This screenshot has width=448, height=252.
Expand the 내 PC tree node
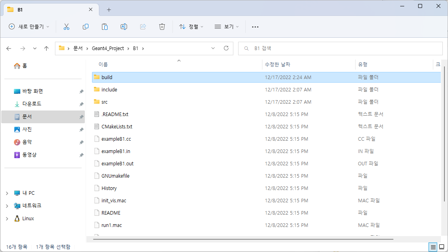pos(7,193)
